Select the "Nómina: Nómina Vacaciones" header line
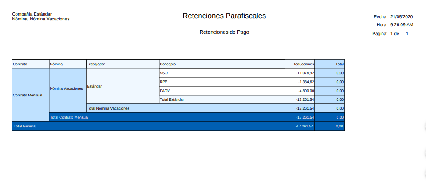This screenshot has height=191, width=426. [41, 19]
